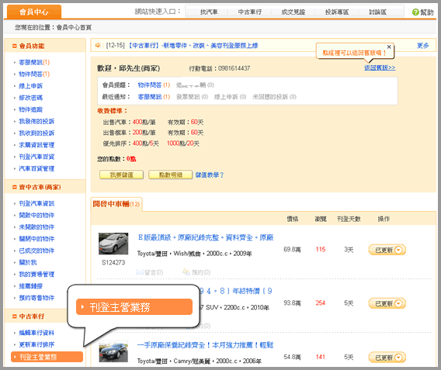Open 我收到的投訴 in the sidebar
Viewport: 441px width, 370px height.
(36, 133)
